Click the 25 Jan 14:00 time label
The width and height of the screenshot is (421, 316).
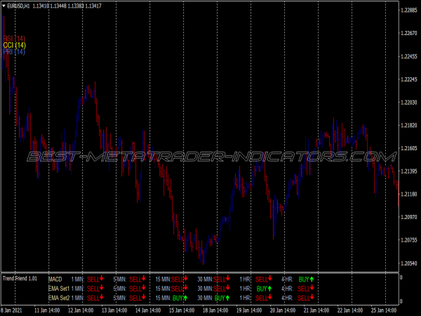384,310
